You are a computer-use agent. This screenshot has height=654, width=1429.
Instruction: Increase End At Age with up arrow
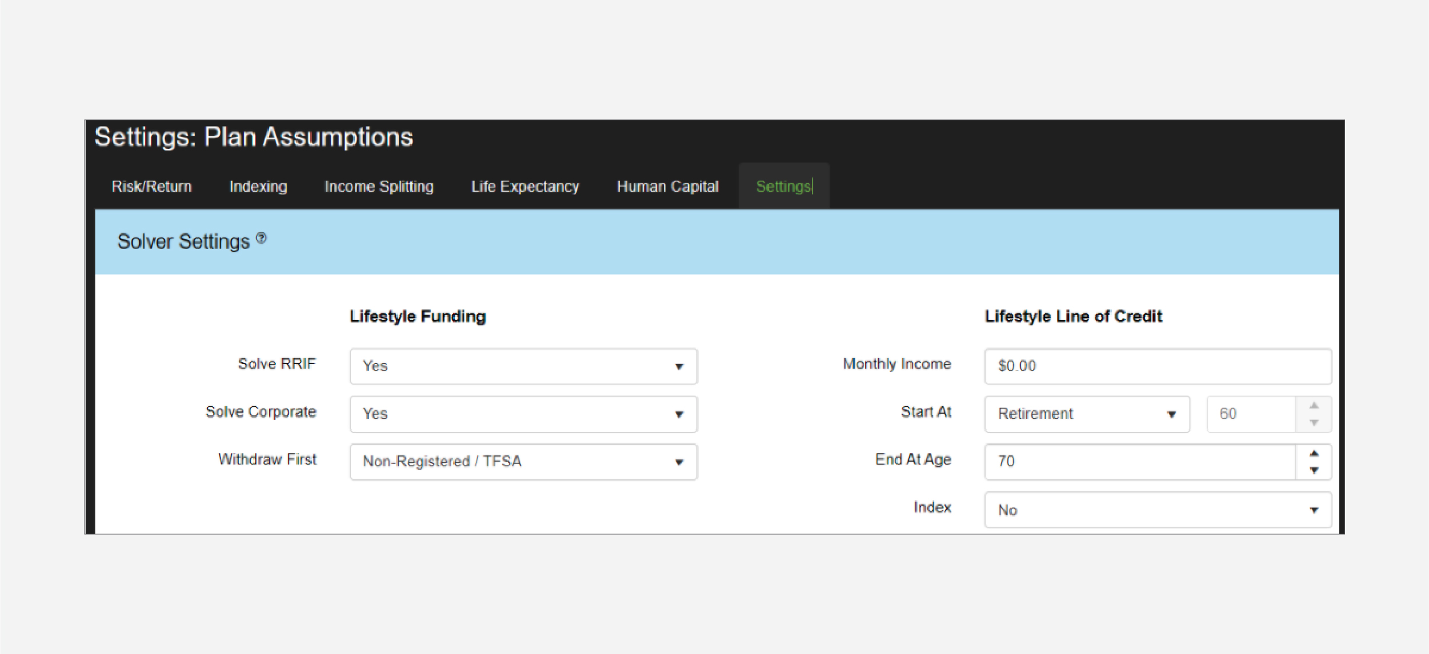(1314, 453)
